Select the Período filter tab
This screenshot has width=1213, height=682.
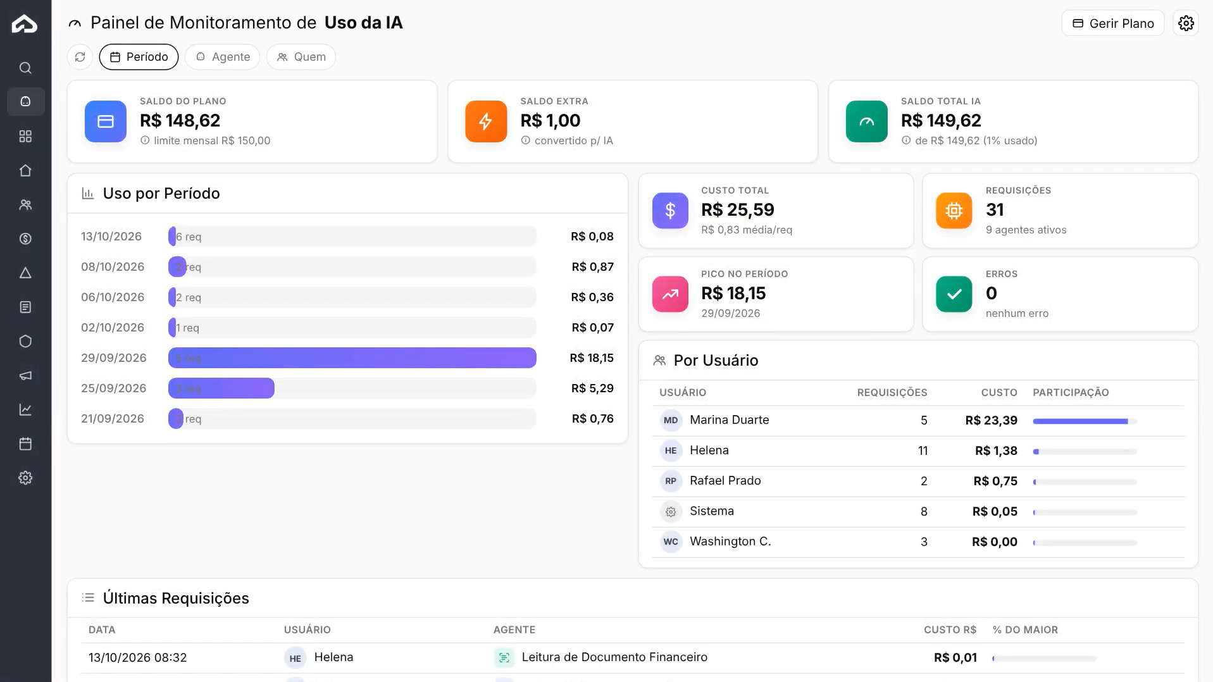point(139,57)
